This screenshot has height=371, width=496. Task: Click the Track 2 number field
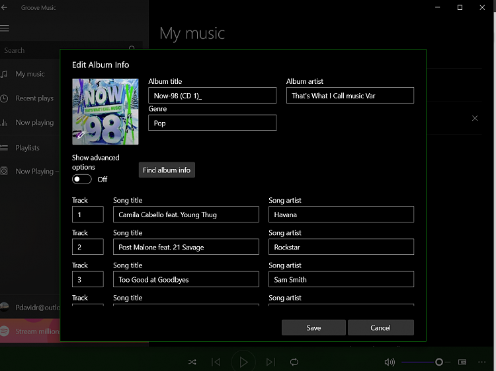click(87, 247)
